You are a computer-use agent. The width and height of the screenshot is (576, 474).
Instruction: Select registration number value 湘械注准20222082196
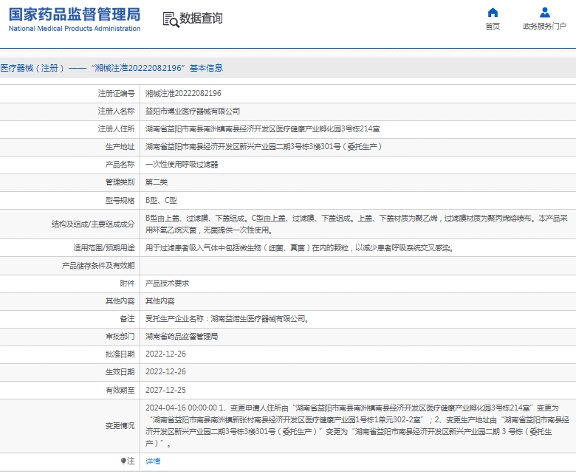pyautogui.click(x=183, y=93)
